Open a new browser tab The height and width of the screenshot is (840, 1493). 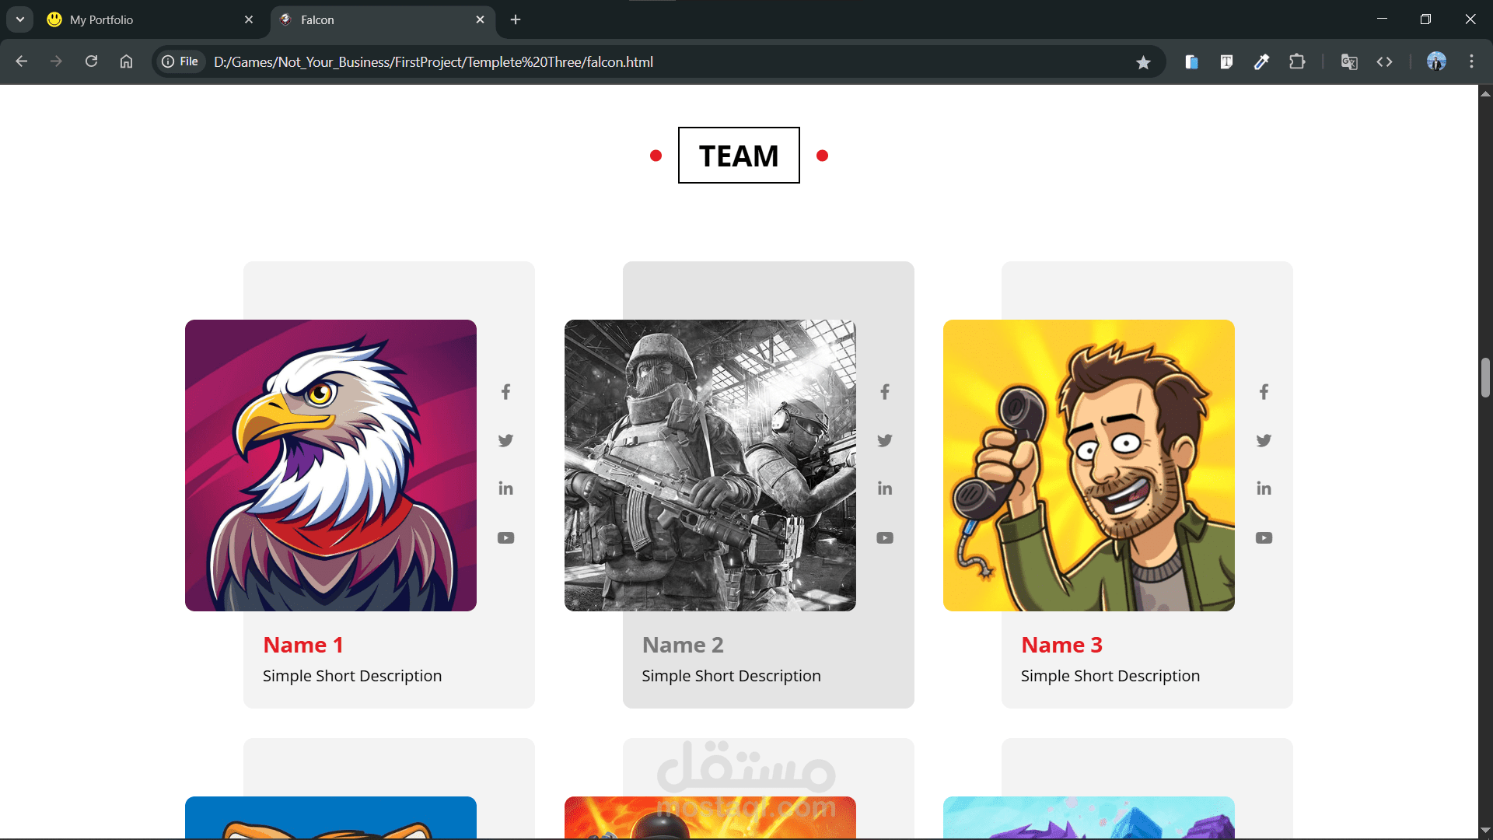[x=516, y=19]
